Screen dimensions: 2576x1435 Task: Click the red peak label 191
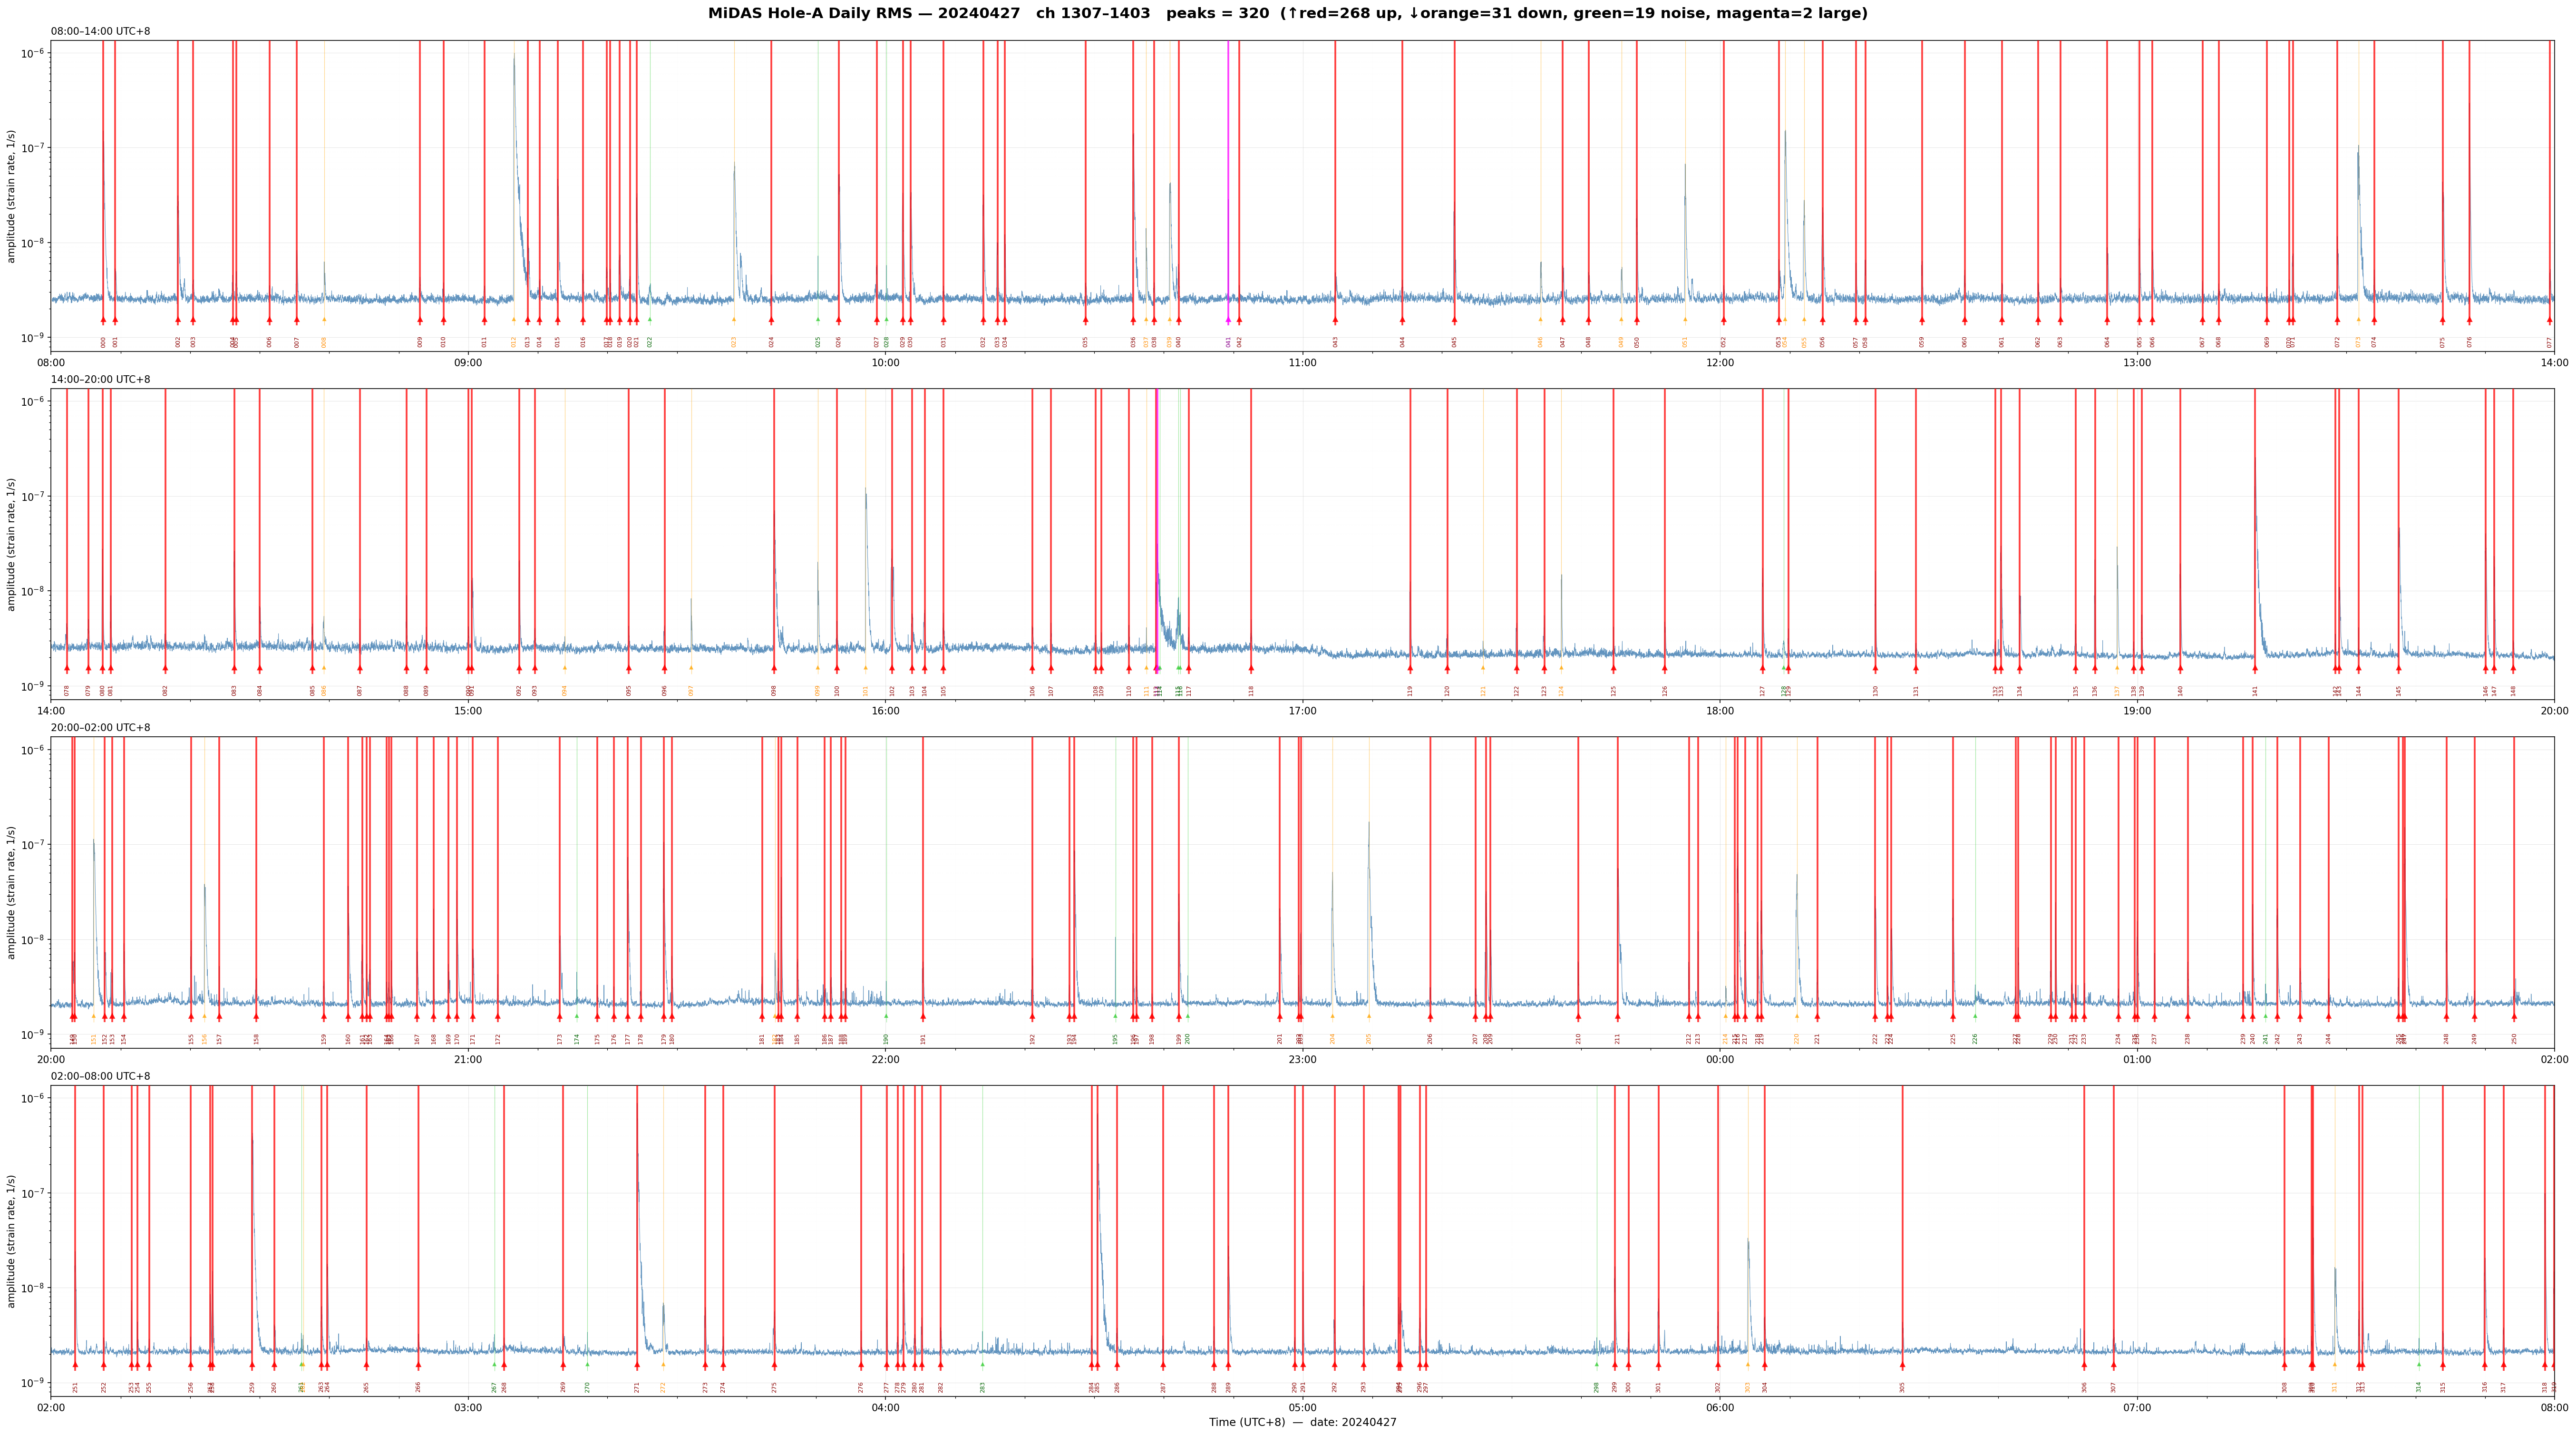coord(923,1039)
